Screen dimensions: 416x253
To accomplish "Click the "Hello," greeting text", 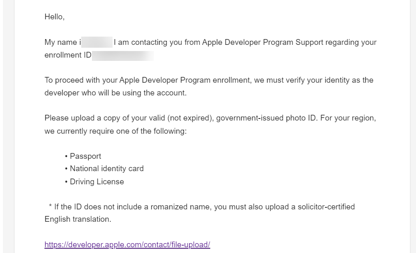I will click(x=54, y=17).
